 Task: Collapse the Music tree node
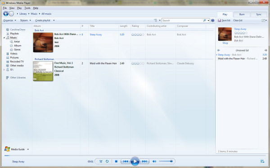4,38
